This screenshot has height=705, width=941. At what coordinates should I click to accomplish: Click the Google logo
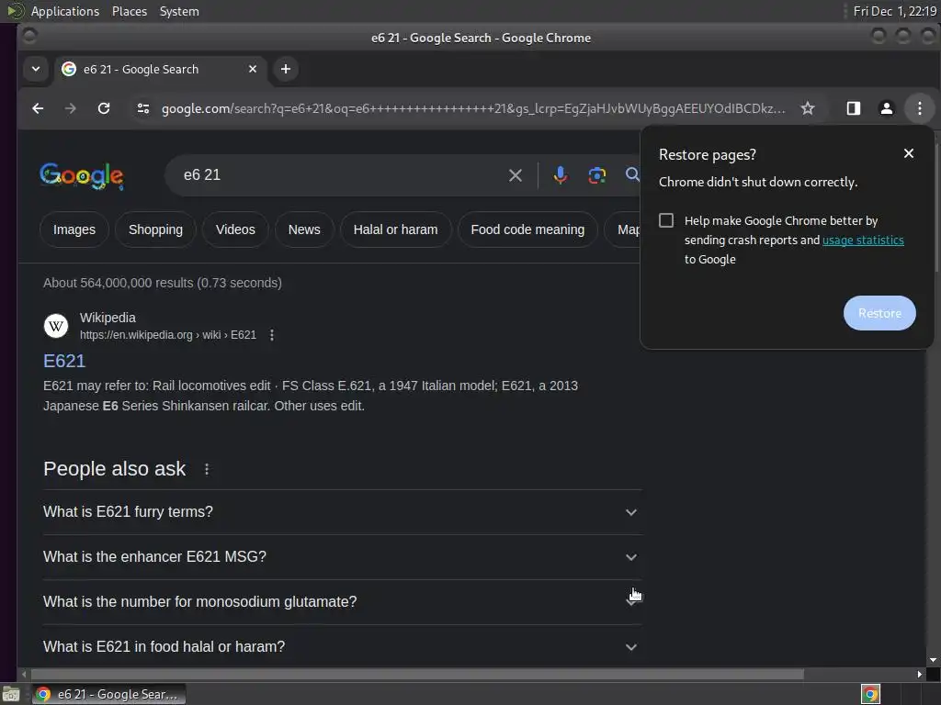coord(82,175)
